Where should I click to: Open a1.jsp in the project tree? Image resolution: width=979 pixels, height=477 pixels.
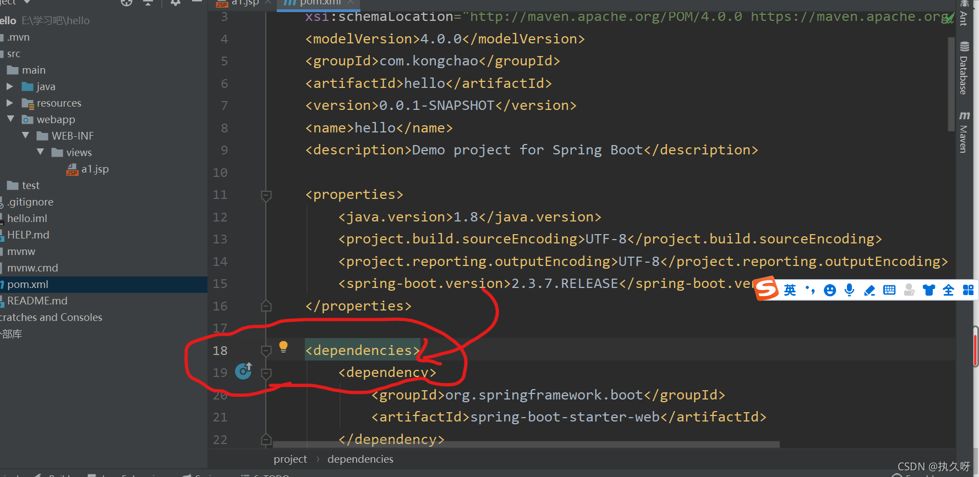(95, 169)
